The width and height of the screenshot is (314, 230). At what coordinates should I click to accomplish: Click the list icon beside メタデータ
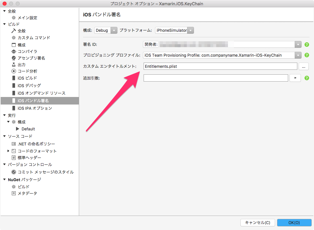(x=14, y=193)
